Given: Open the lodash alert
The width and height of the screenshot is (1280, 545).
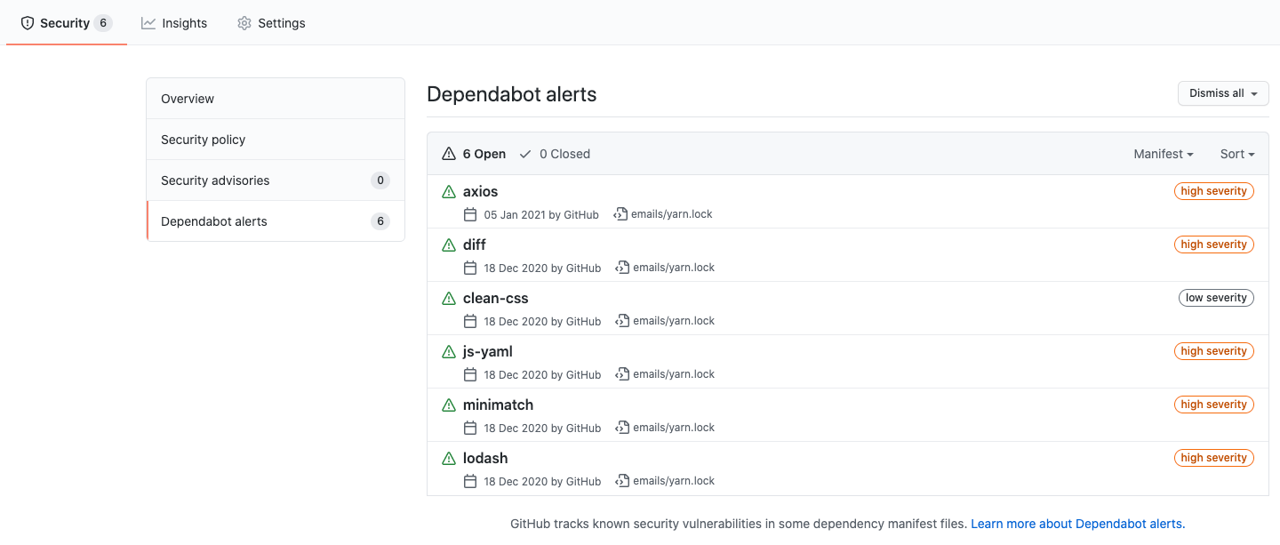Looking at the screenshot, I should (x=485, y=458).
